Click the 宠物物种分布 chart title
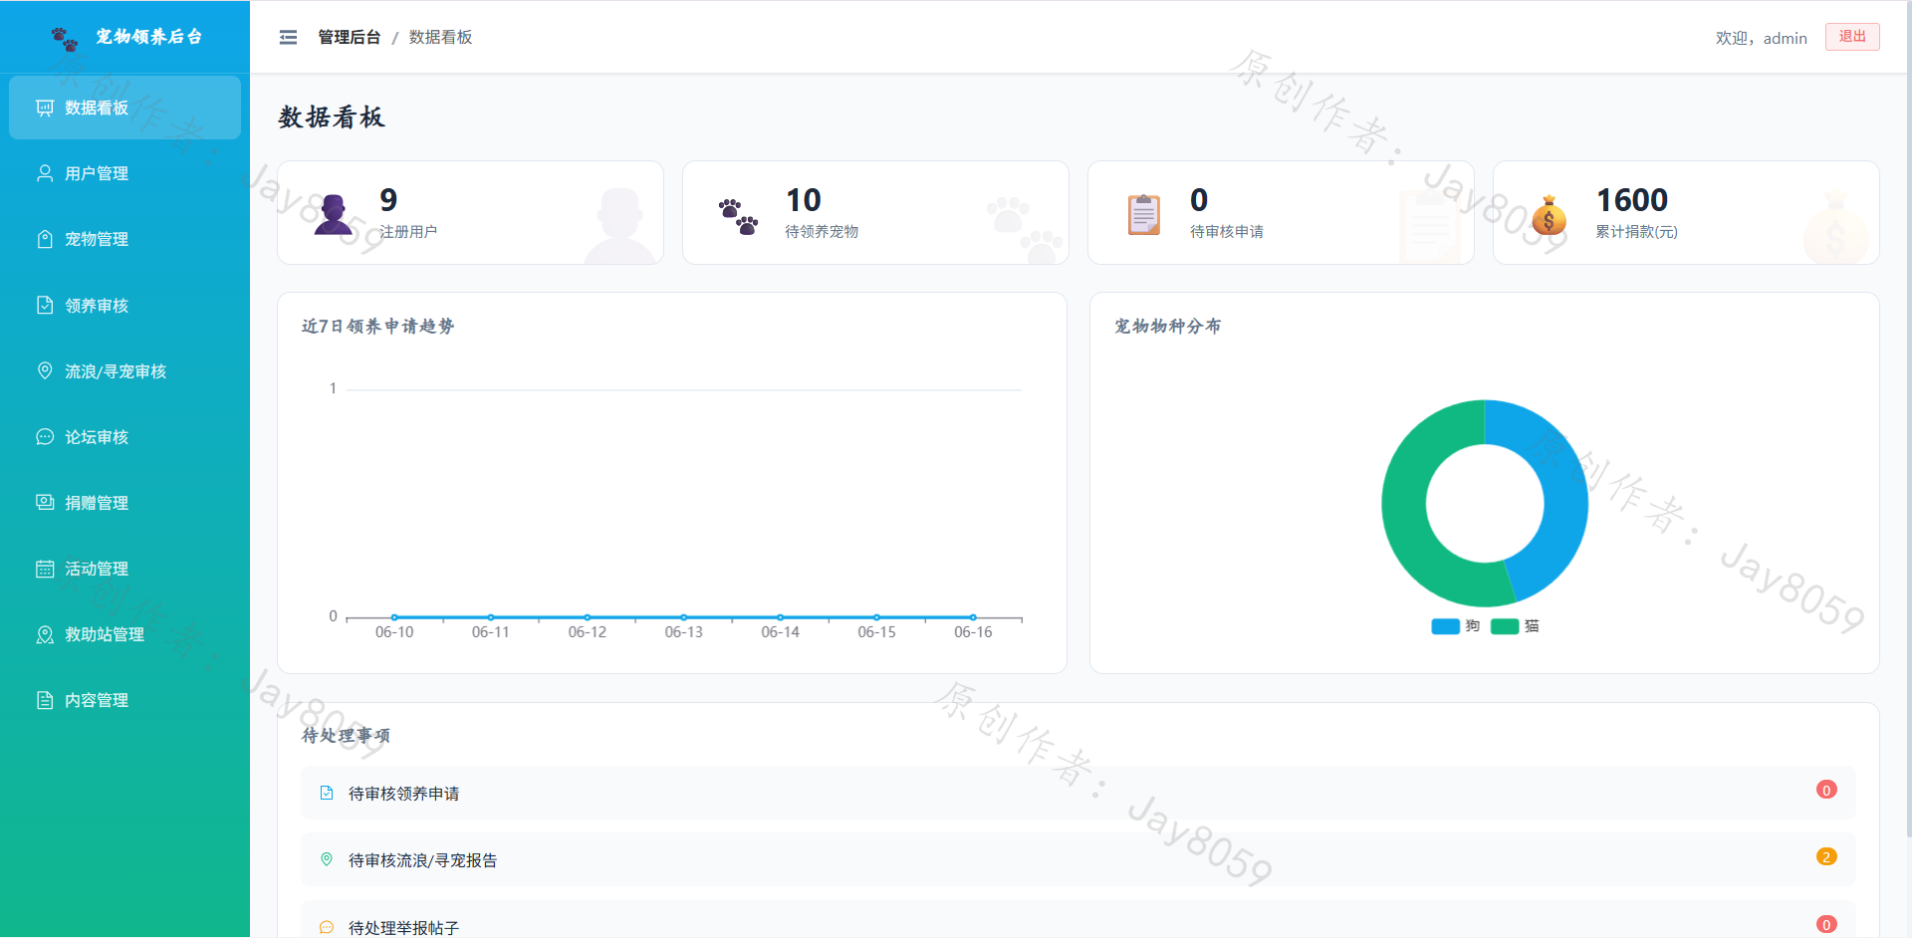The image size is (1912, 938). click(x=1168, y=326)
